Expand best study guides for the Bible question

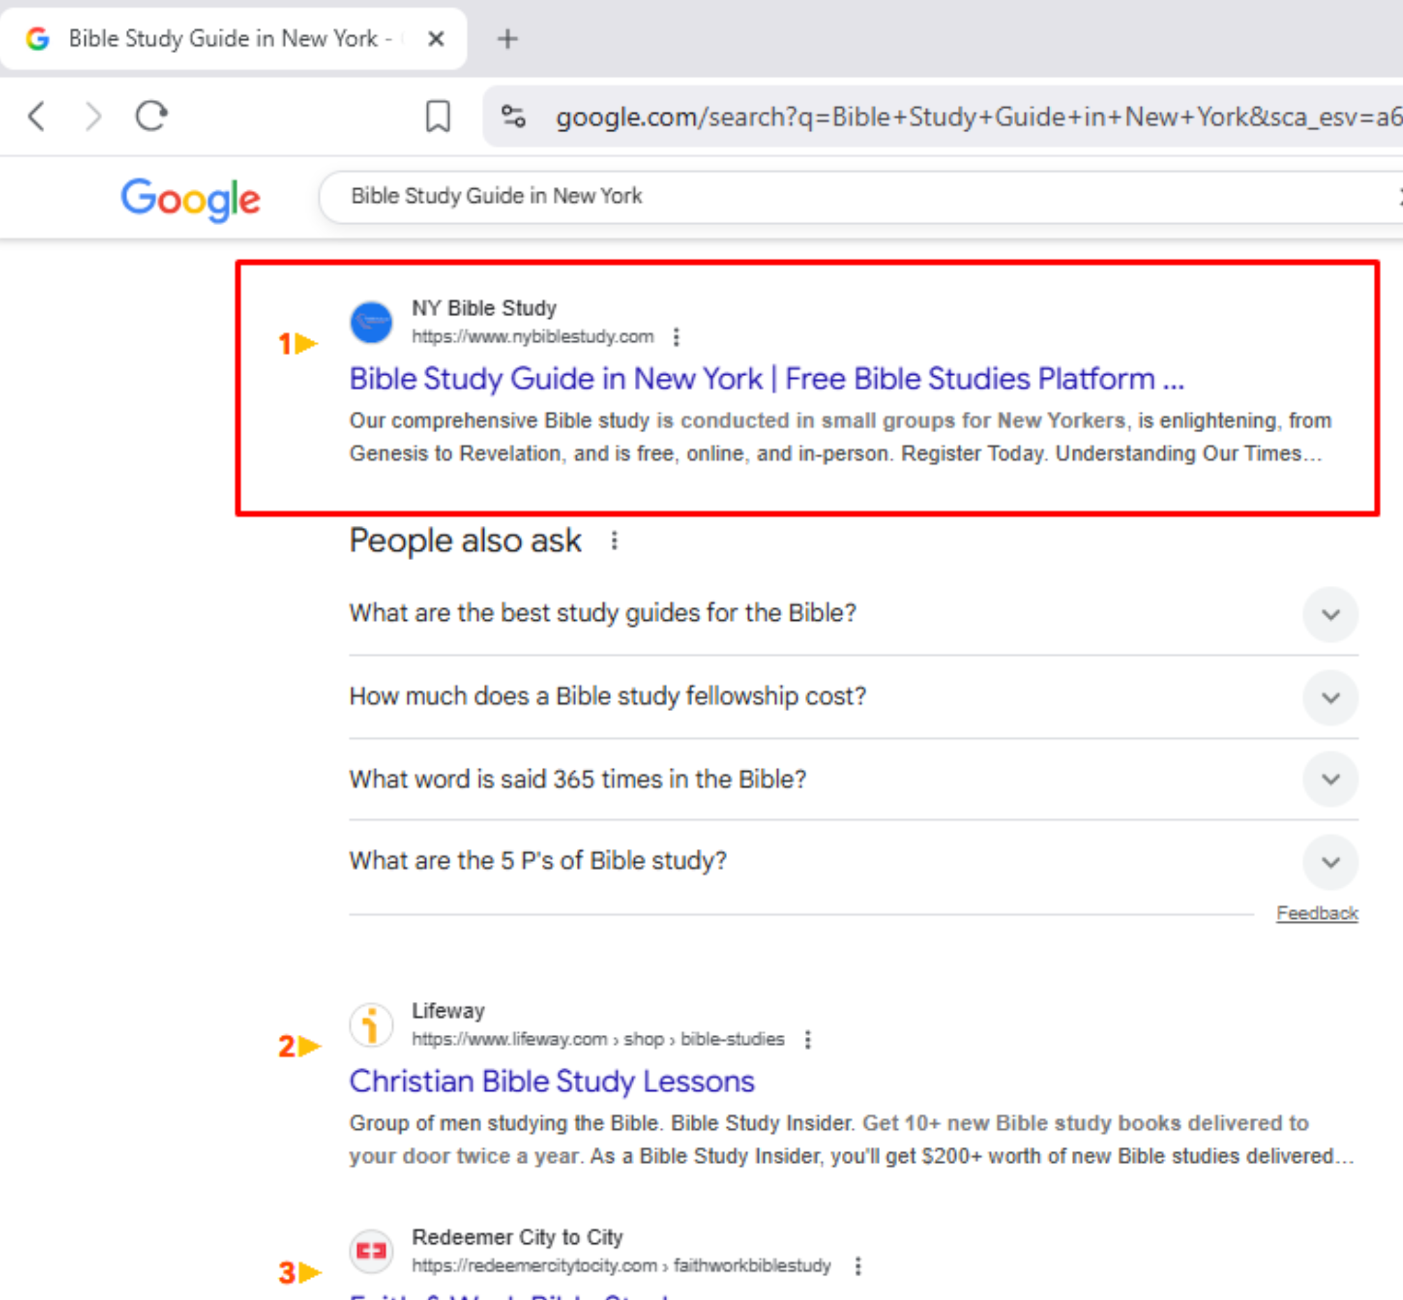1329,614
